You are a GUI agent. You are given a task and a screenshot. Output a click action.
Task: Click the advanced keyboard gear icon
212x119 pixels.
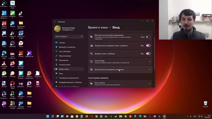point(91,70)
